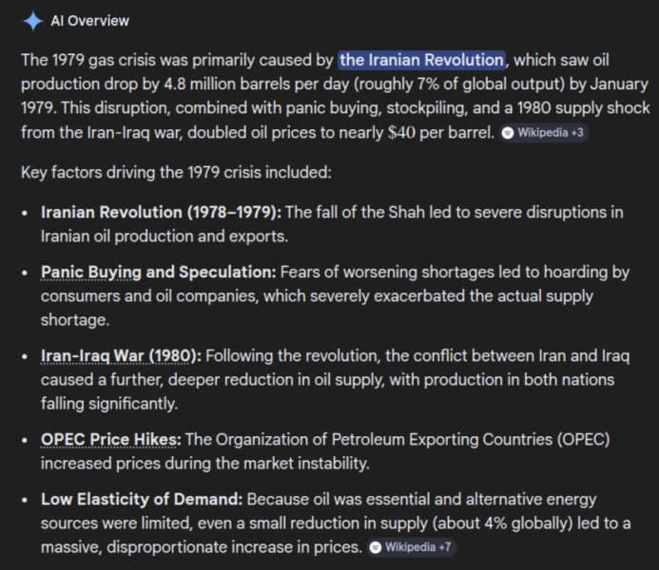Click the bullet before "Low Elasticity of Demand"

coord(27,500)
